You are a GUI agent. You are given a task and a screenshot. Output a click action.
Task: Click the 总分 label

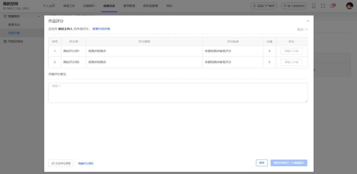click(x=301, y=29)
